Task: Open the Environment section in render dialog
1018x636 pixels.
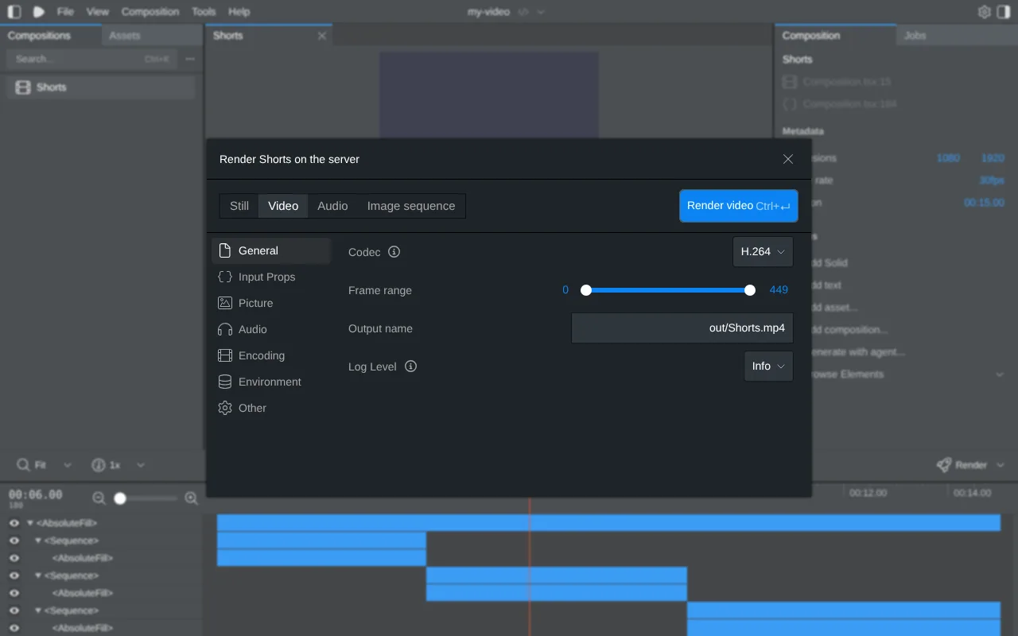Action: (x=270, y=382)
